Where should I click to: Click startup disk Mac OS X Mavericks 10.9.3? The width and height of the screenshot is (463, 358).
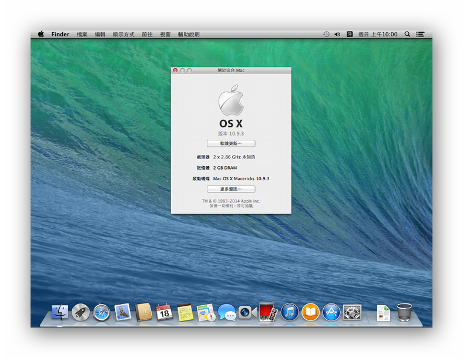pos(241,178)
